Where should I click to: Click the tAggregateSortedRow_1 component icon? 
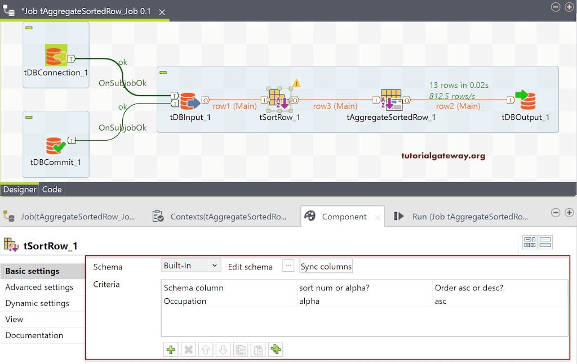click(x=392, y=100)
